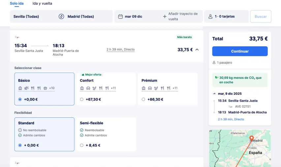This screenshot has width=281, height=167.
Task: Collapse the 15:34 train fare details
Action: click(x=197, y=50)
